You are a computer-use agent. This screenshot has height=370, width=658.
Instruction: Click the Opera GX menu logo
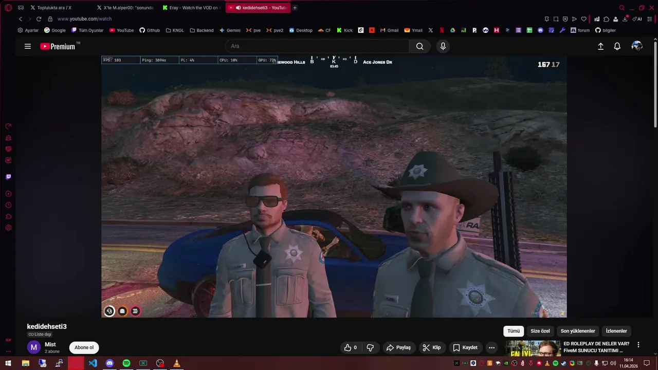point(8,8)
